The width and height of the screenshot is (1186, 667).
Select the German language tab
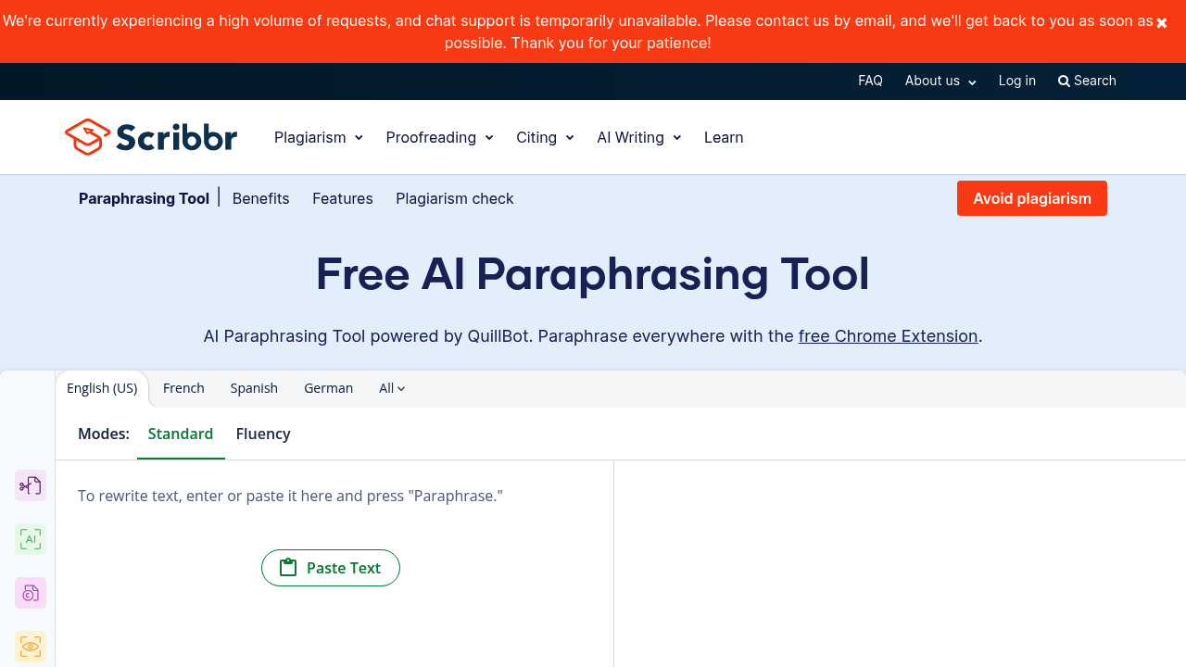click(x=328, y=388)
